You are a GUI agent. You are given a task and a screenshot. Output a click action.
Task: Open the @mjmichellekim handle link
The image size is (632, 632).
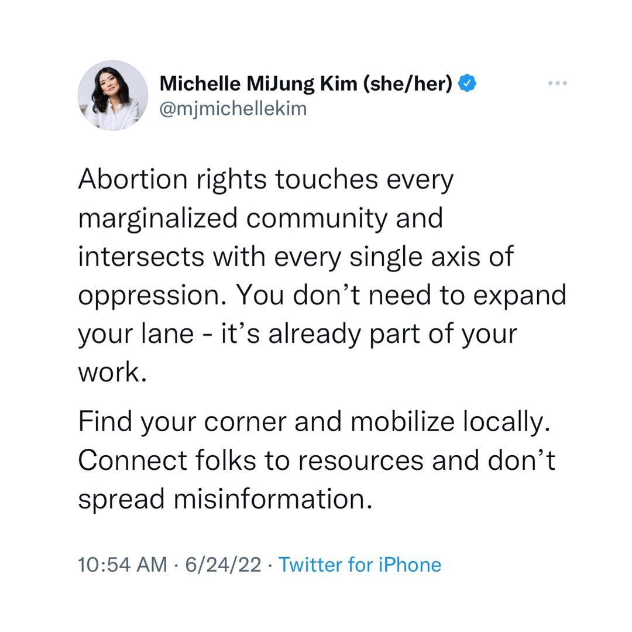(233, 109)
